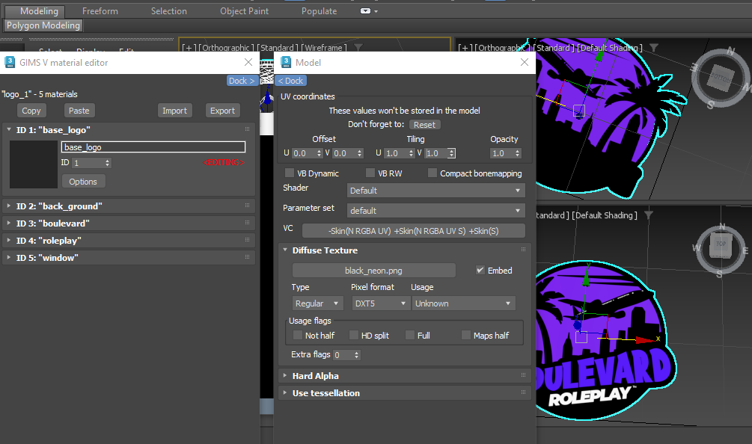Viewport: 752px width, 444px height.
Task: Uncheck the Embed option for the texture
Action: click(479, 271)
